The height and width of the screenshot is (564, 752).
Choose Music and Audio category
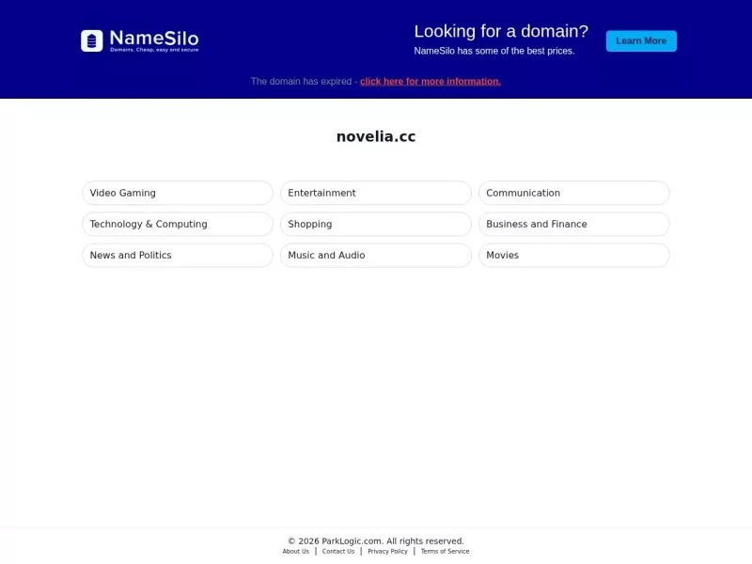tap(375, 255)
